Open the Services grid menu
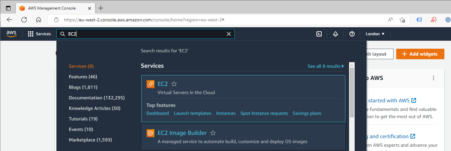The image size is (451, 151). coord(39,34)
